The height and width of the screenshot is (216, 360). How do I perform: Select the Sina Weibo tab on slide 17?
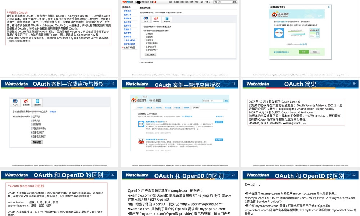pyautogui.click(x=26, y=102)
